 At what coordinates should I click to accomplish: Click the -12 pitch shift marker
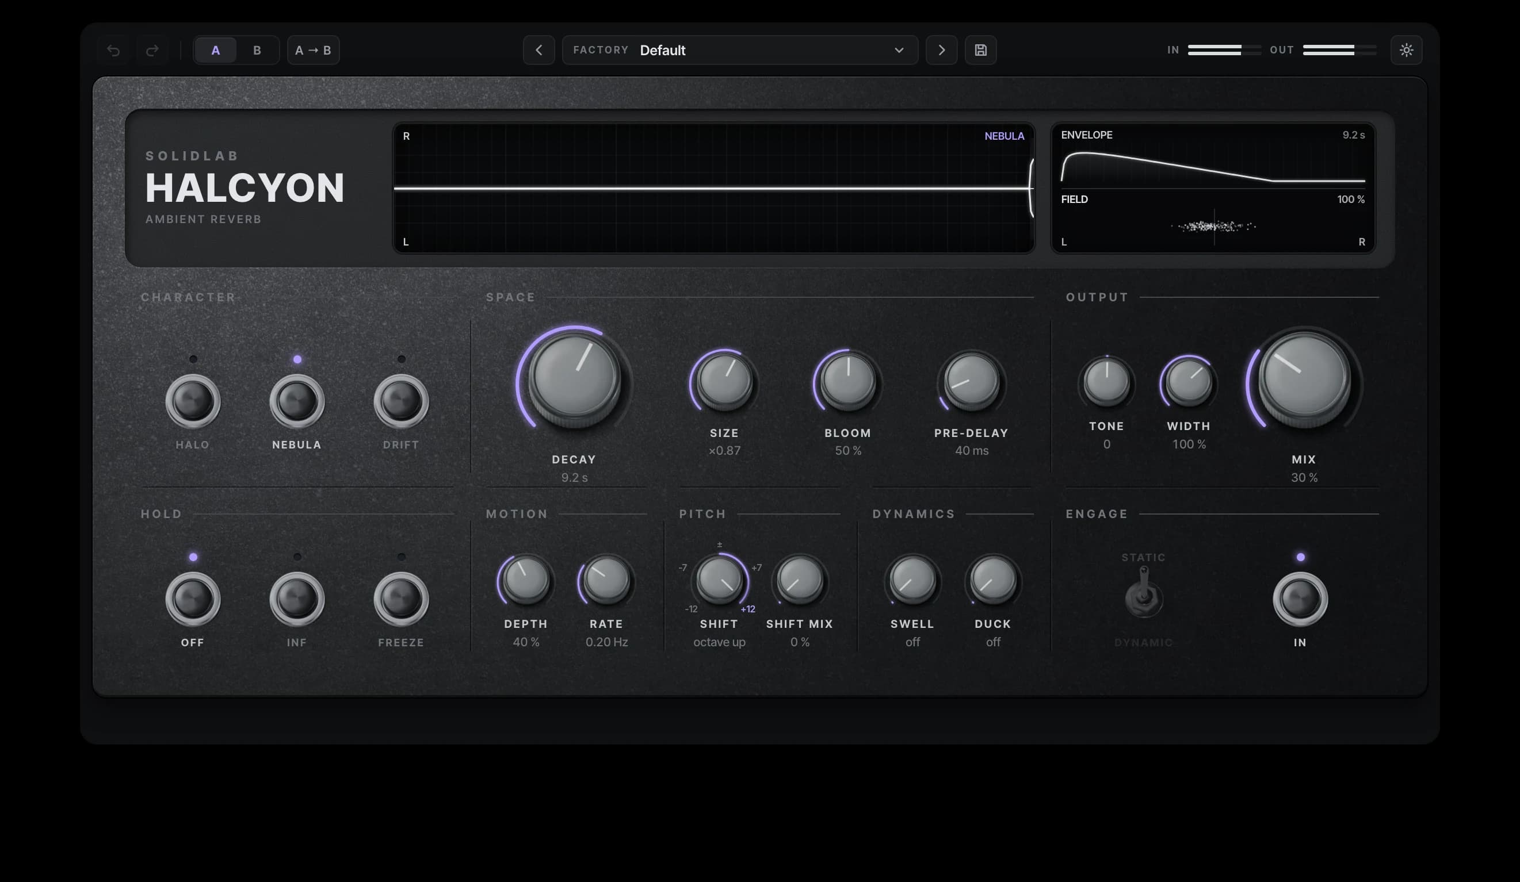(x=691, y=609)
